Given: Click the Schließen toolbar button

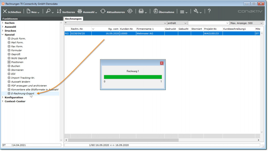Looking at the screenshot, I should 12,12.
